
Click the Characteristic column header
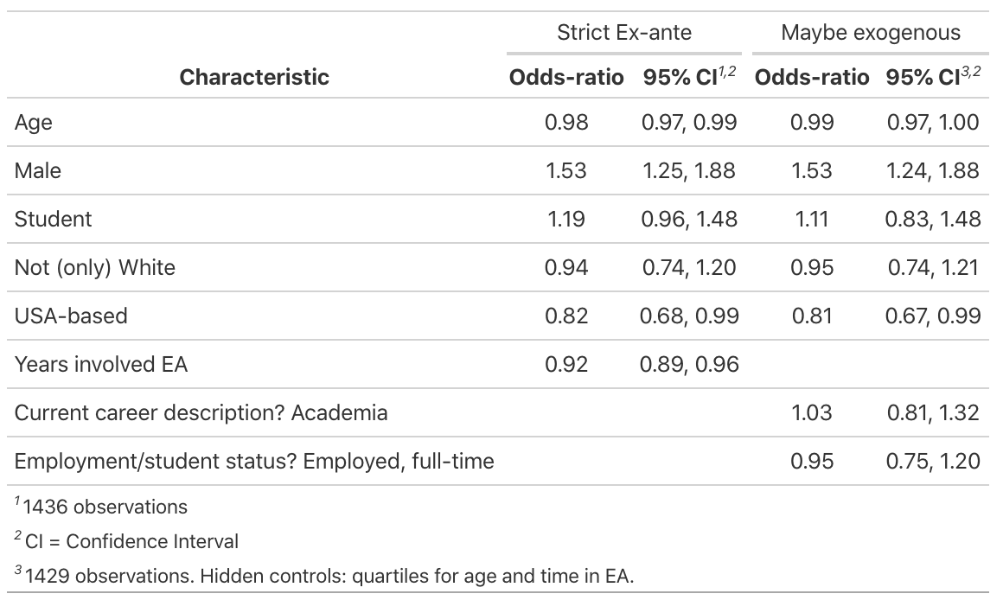[254, 77]
